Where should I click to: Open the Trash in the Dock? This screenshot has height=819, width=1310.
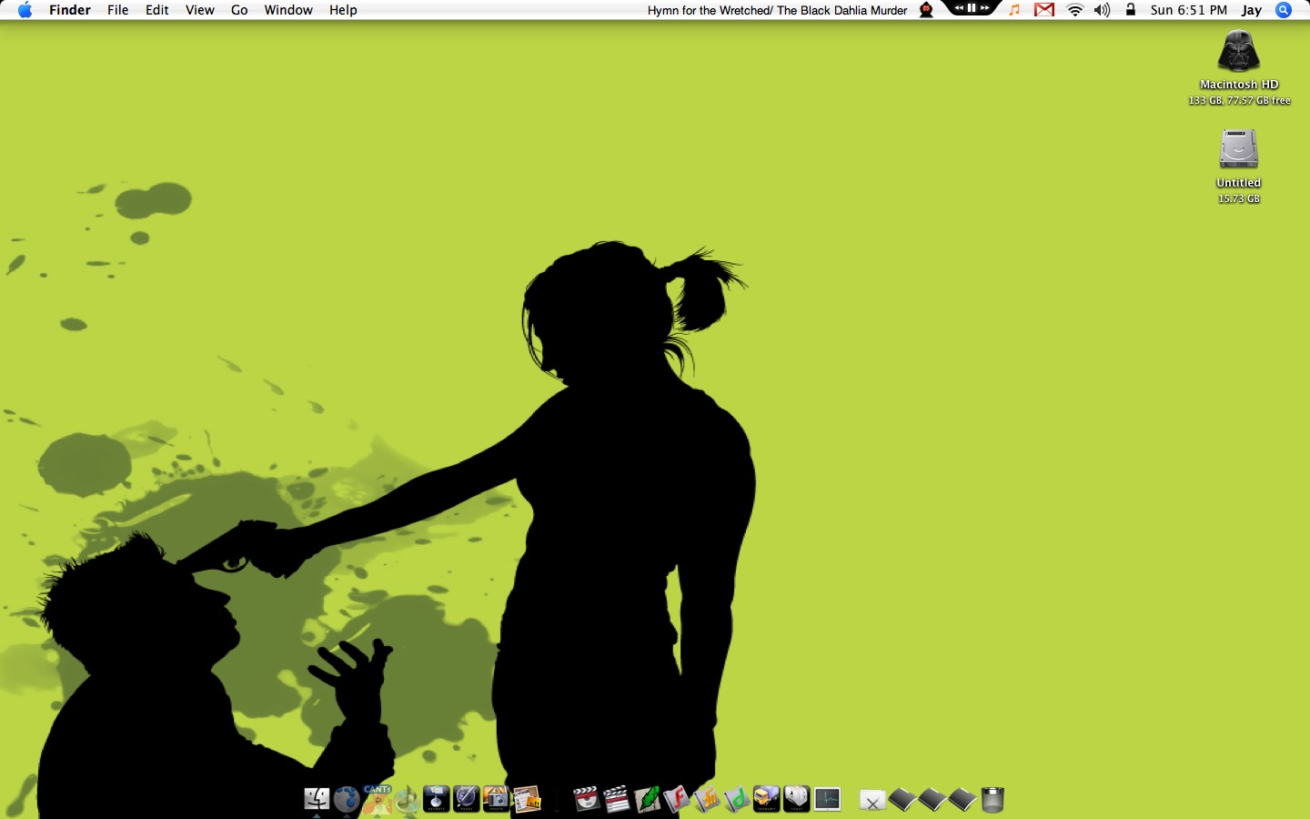coord(993,799)
